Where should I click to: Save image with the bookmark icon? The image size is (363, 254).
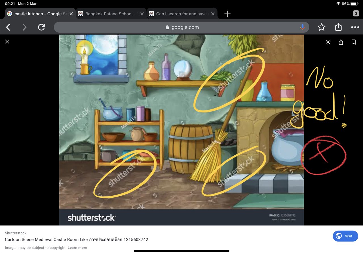pyautogui.click(x=354, y=42)
